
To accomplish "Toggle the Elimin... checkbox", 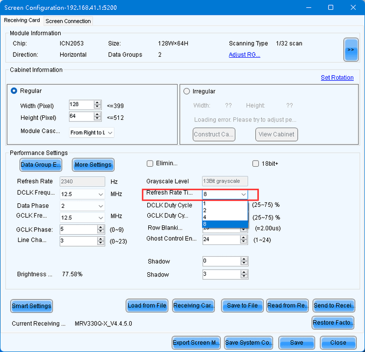I will (150, 164).
